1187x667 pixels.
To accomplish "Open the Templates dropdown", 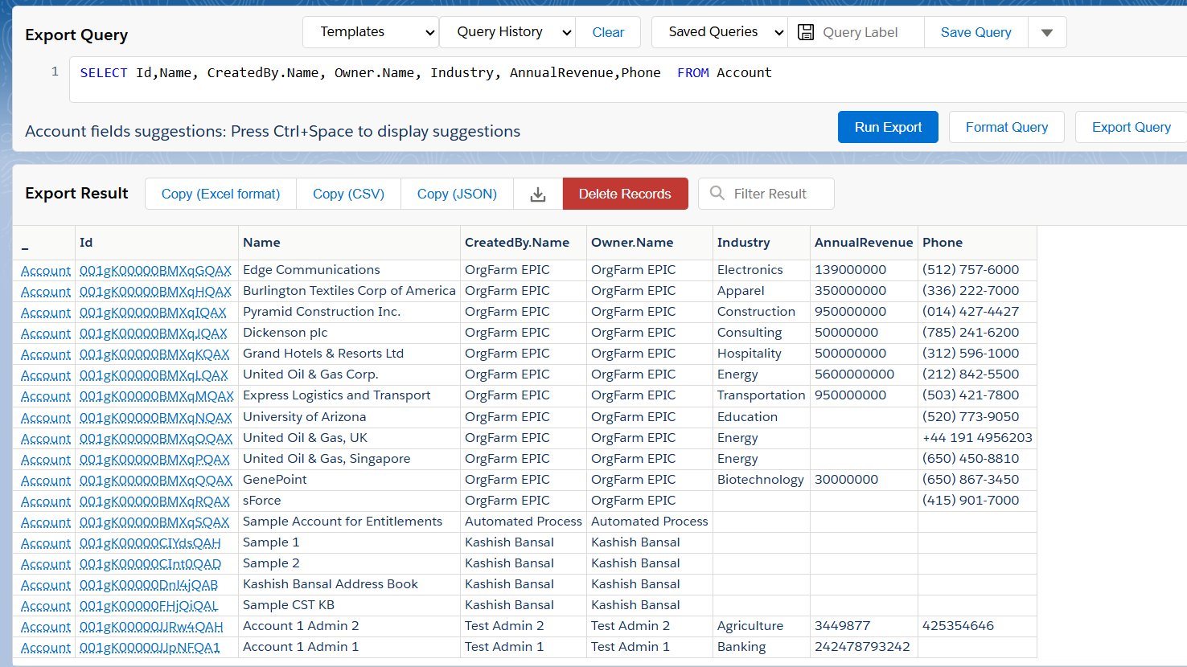I will pyautogui.click(x=370, y=32).
